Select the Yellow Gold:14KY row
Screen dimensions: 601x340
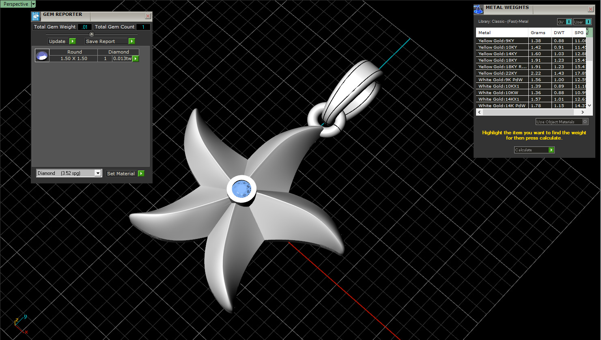pos(531,54)
